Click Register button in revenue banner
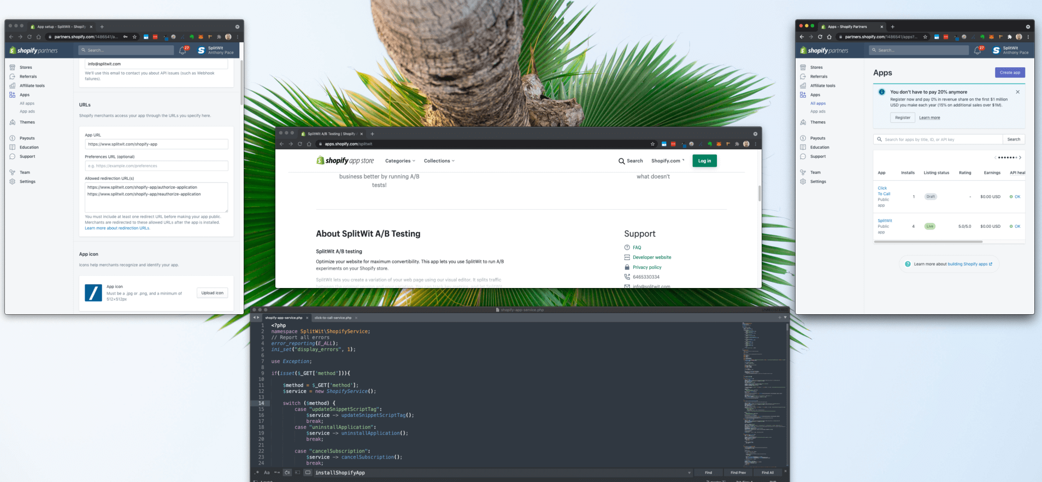Screen dimensions: 1042x482 click(903, 117)
